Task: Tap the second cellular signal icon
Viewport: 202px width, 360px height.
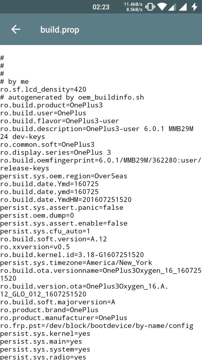Action: click(183, 7)
